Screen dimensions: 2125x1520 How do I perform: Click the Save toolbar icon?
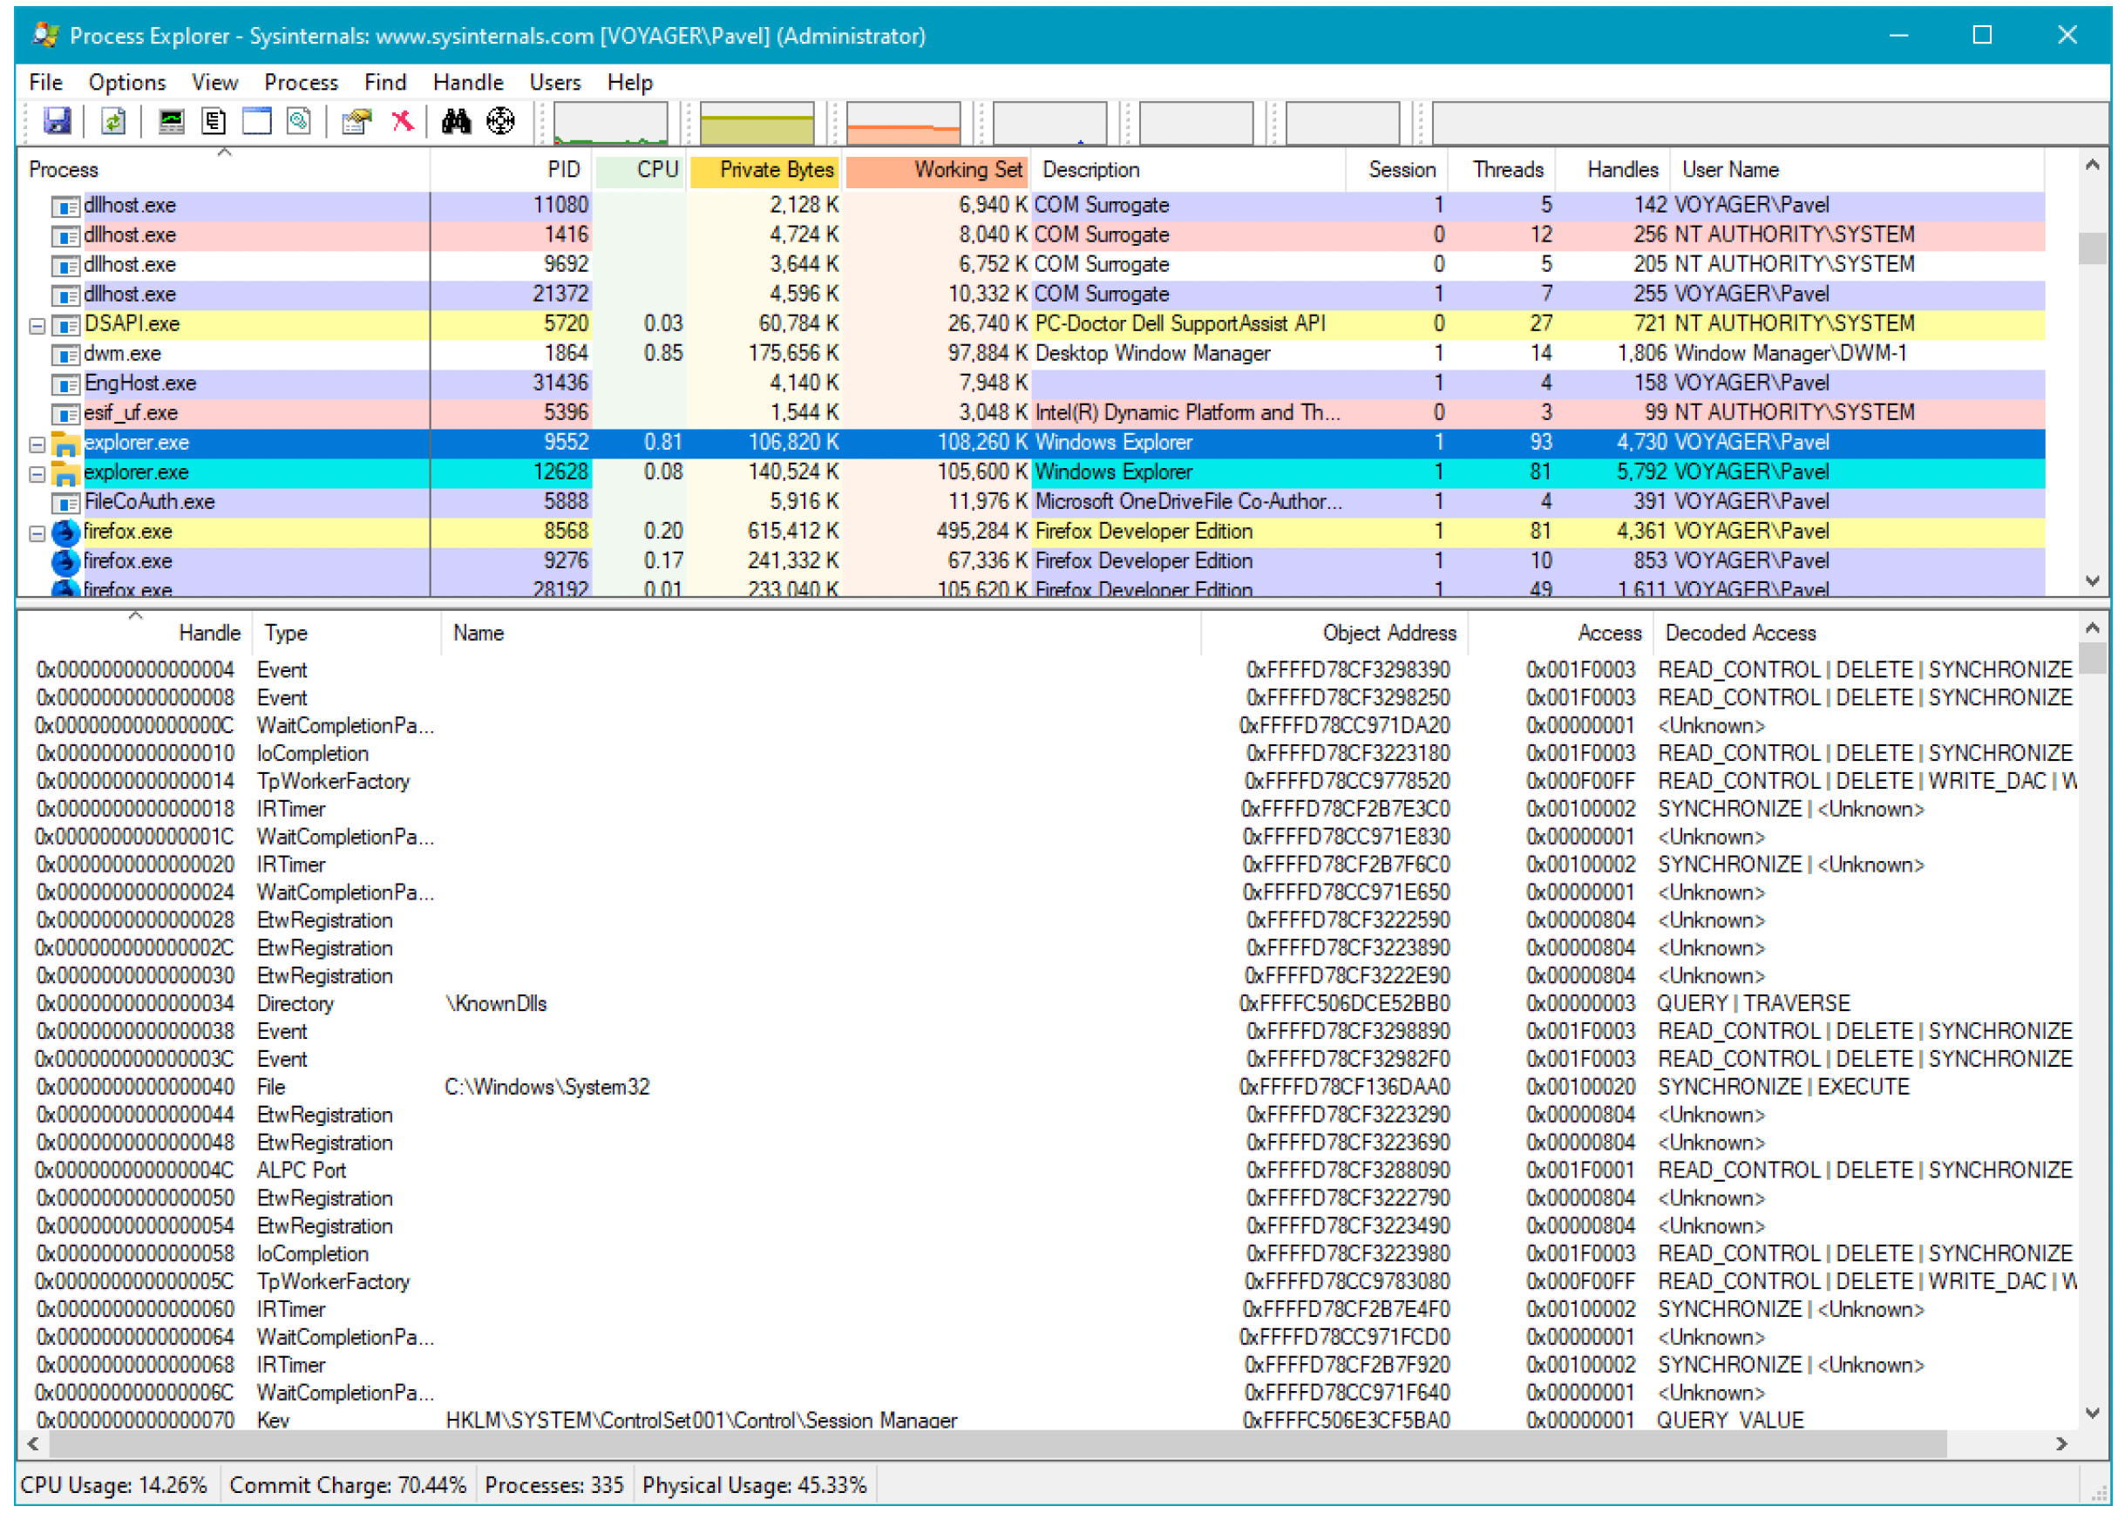pyautogui.click(x=58, y=121)
